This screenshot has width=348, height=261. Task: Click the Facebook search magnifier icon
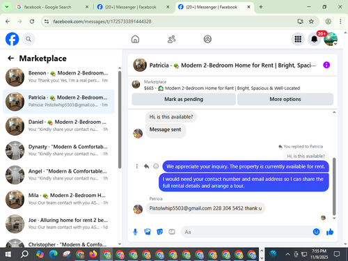pos(29,39)
